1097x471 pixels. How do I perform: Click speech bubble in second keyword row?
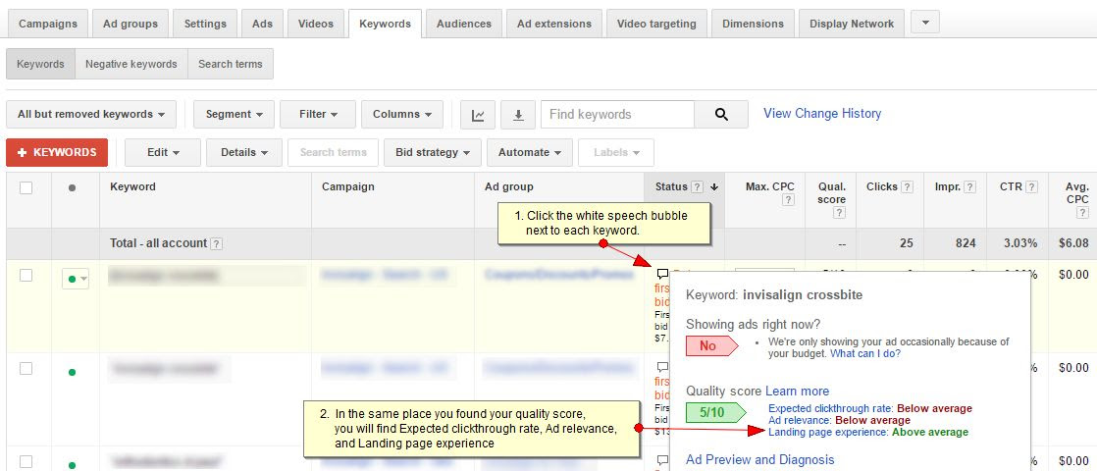(662, 367)
